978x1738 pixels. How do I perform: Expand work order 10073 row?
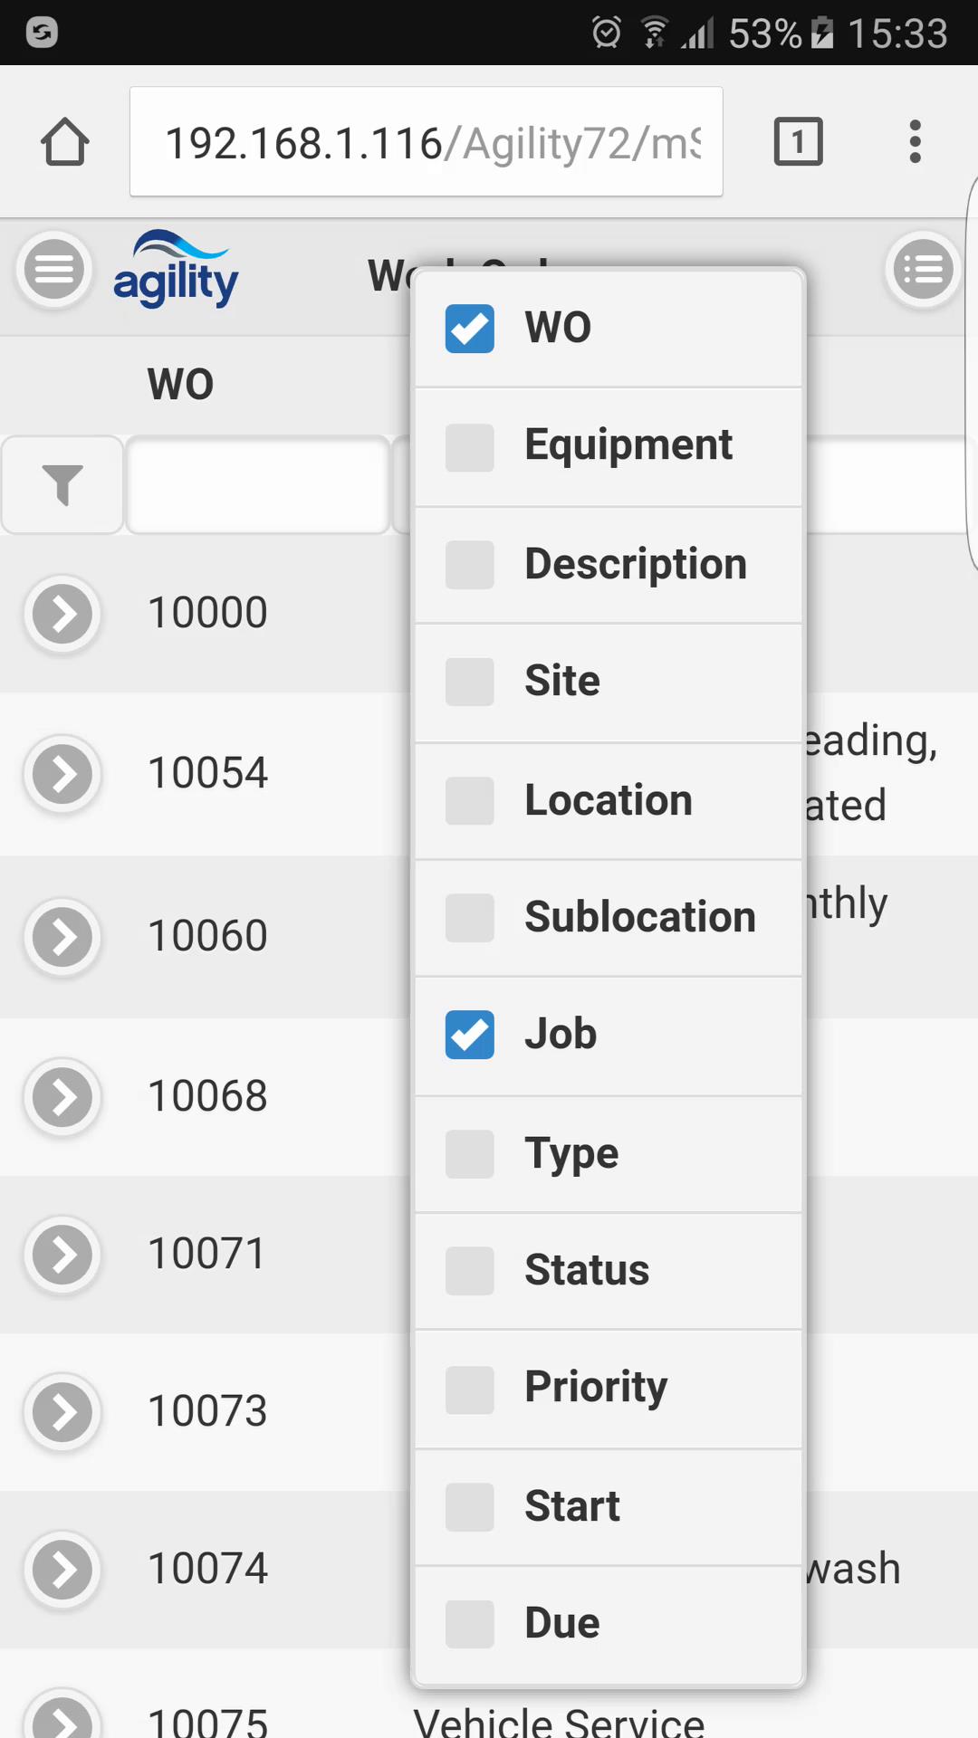(x=62, y=1412)
